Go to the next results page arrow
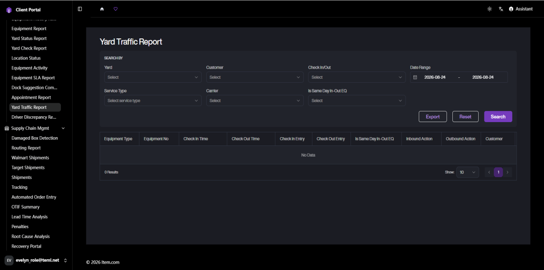 [x=507, y=172]
